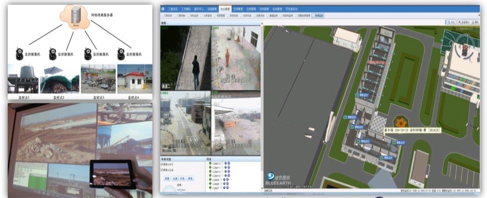Select the green shield icon beside CAM13
Viewport: 487px width, 198px height.
pos(210,164)
